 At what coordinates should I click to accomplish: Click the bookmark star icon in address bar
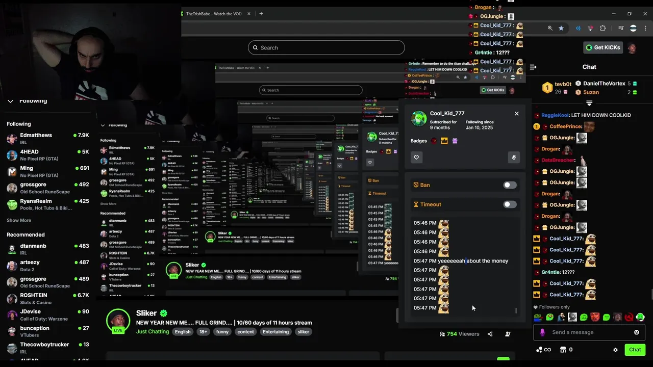pos(561,28)
